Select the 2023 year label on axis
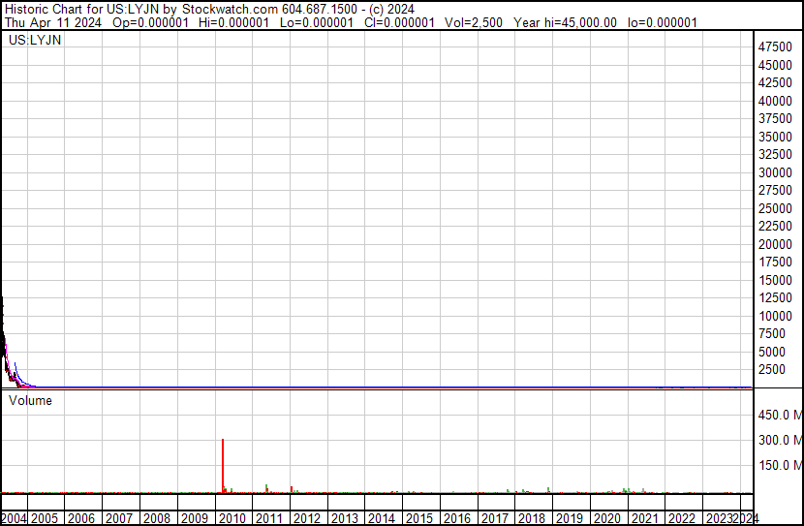Screen dimensions: 804x526 (720, 518)
